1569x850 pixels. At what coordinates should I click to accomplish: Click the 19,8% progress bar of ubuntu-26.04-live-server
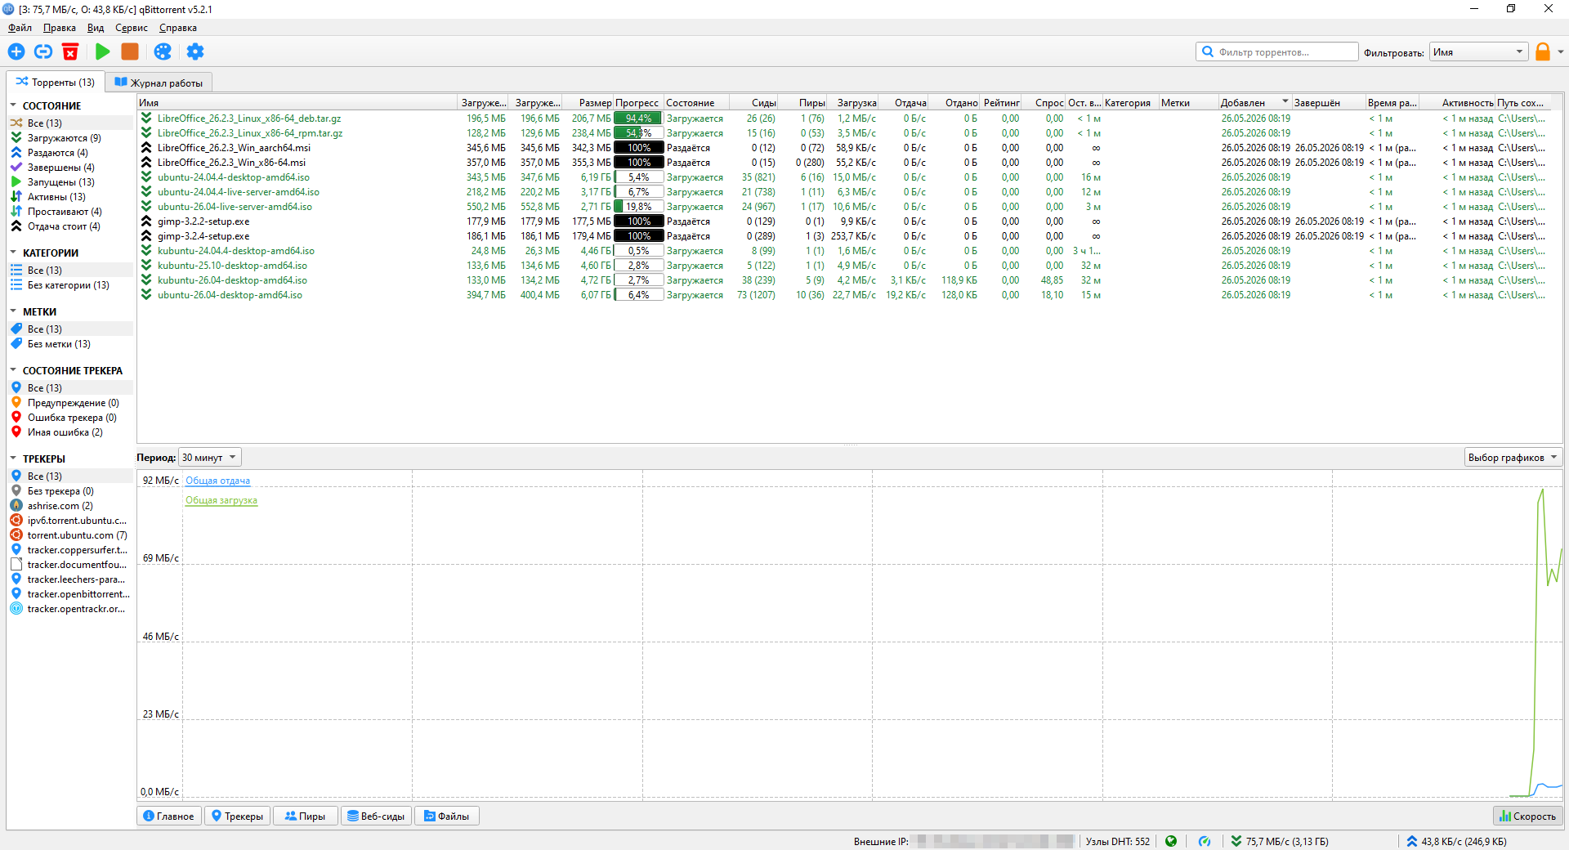(638, 207)
